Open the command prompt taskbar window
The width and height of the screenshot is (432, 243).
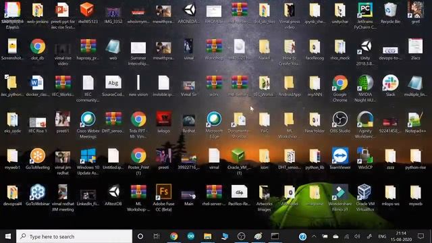coord(275,236)
